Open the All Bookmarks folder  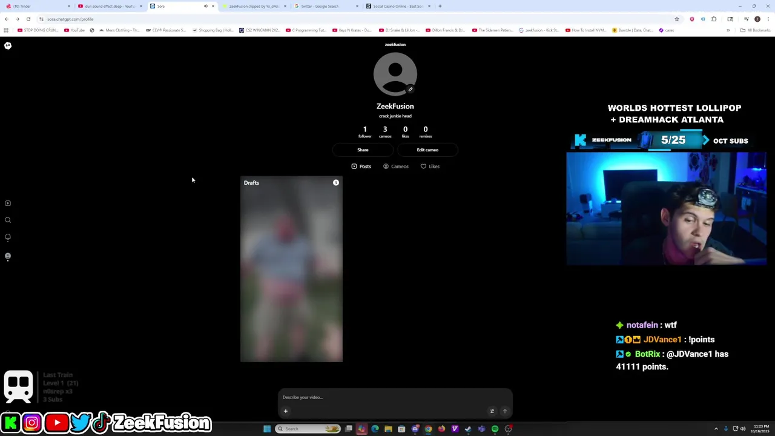tap(755, 30)
